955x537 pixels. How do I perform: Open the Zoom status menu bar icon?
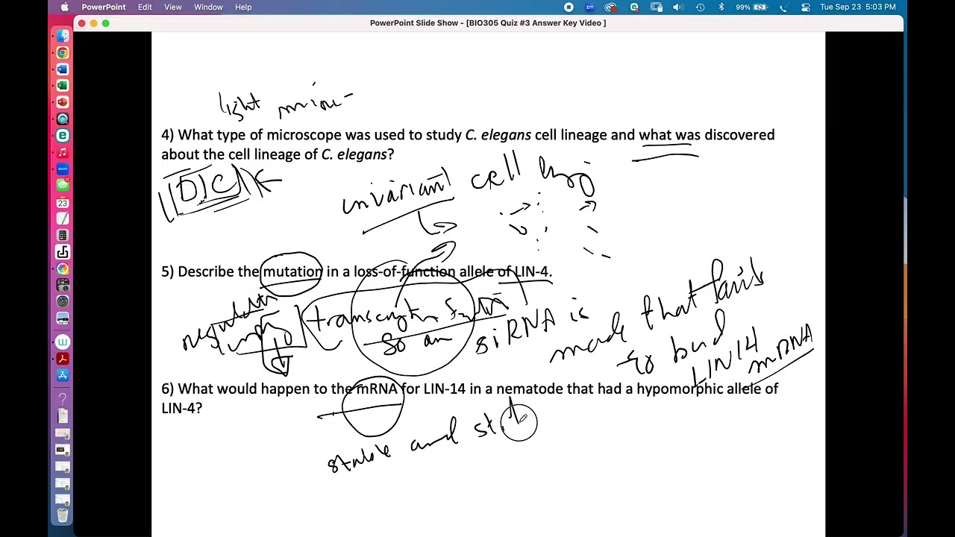(x=589, y=7)
